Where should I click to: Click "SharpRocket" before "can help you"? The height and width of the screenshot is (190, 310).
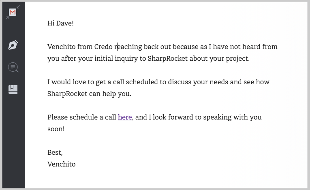click(x=67, y=94)
